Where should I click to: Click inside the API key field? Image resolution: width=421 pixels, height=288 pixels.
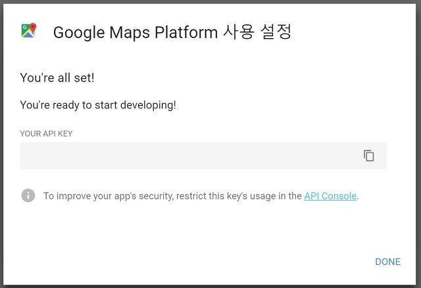tap(203, 156)
